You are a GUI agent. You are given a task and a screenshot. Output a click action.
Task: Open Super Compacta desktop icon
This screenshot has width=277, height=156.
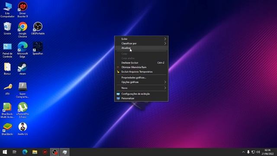23,90
